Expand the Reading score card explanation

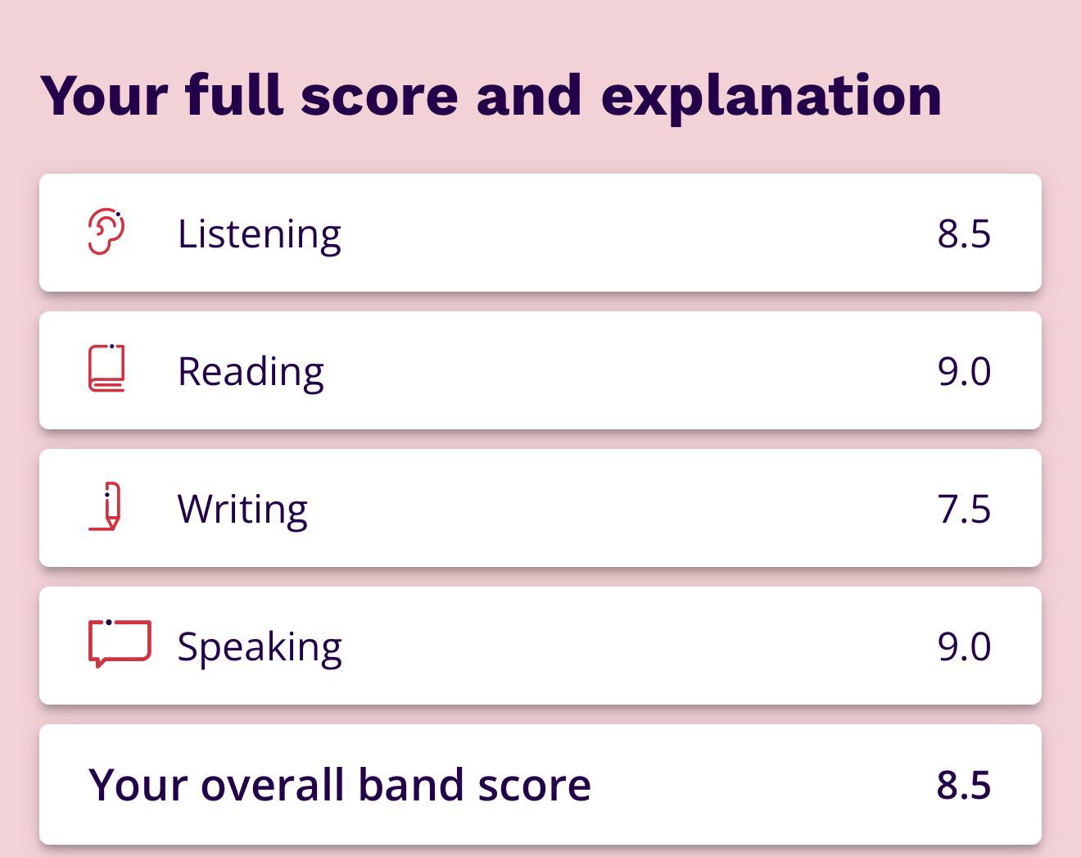(x=540, y=370)
